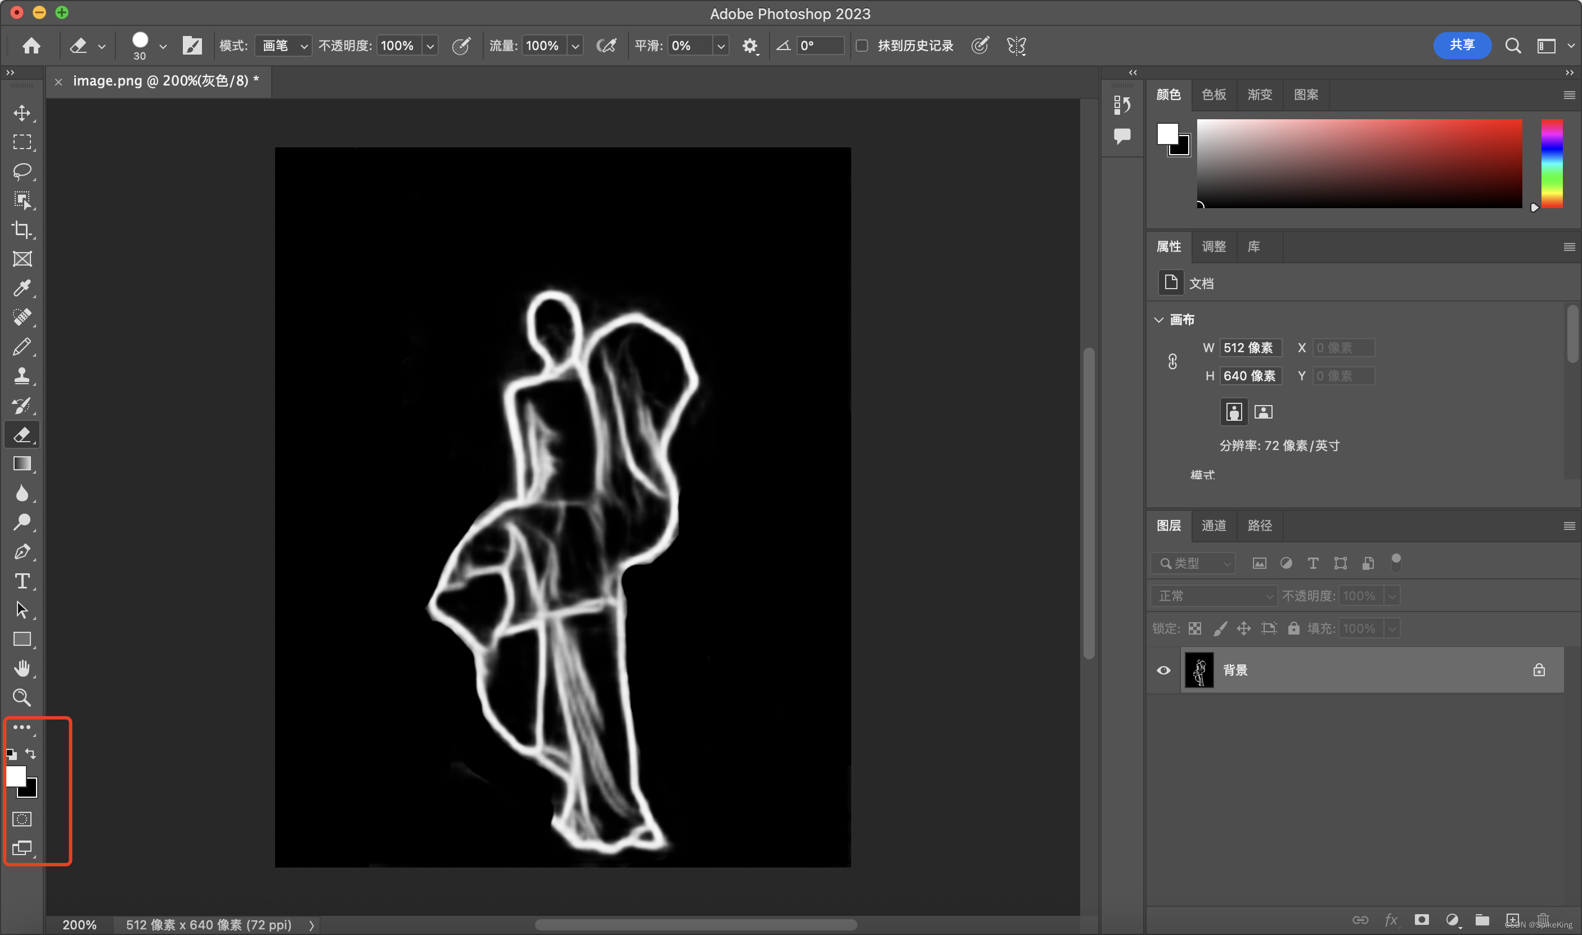
Task: Click the 共享 button
Action: coord(1462,46)
